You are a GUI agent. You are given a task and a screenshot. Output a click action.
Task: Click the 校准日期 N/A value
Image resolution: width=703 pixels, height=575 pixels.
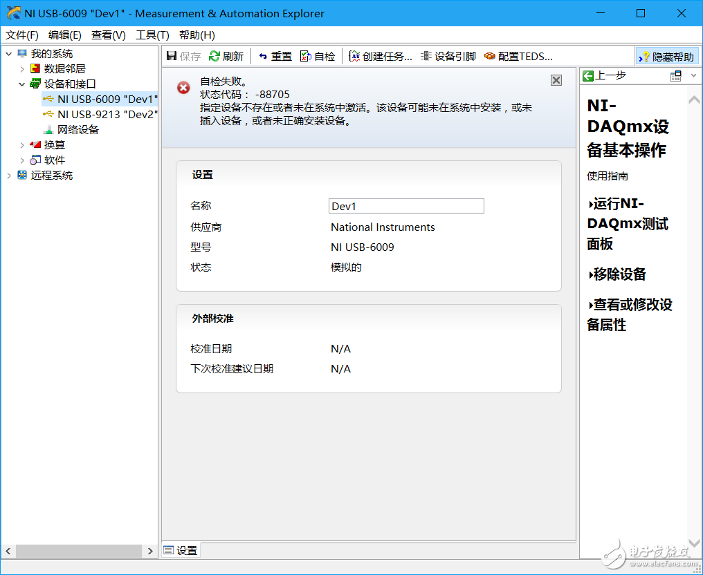tap(340, 349)
